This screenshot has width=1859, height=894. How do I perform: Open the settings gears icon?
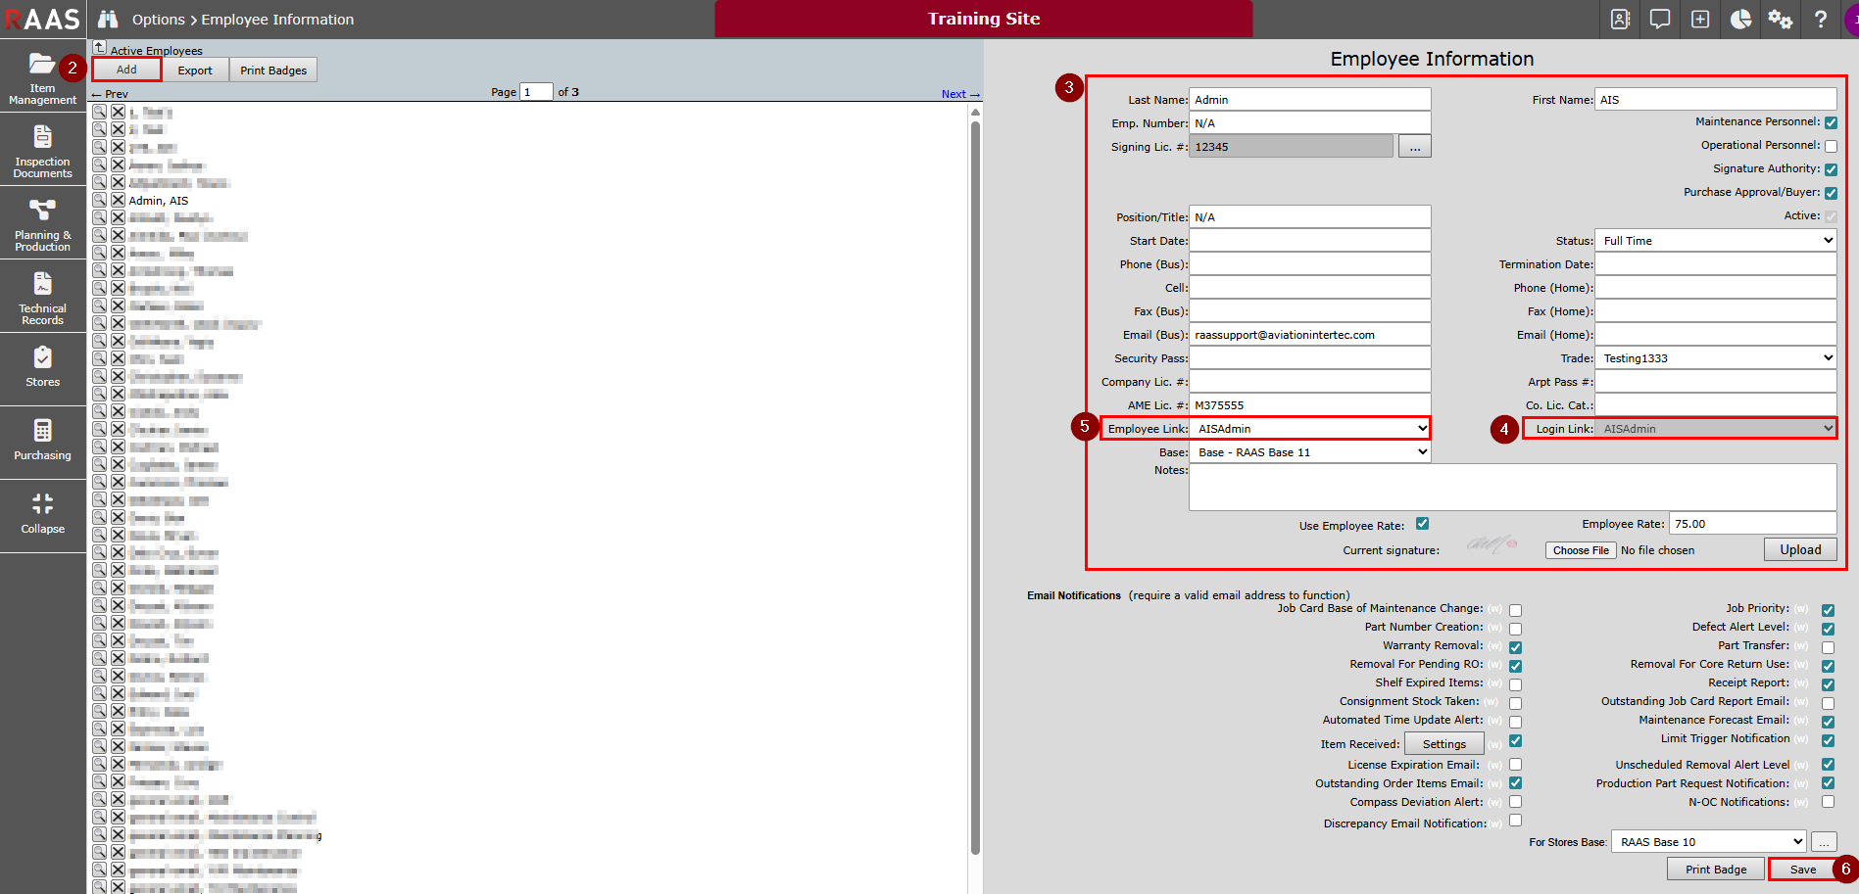click(1780, 20)
